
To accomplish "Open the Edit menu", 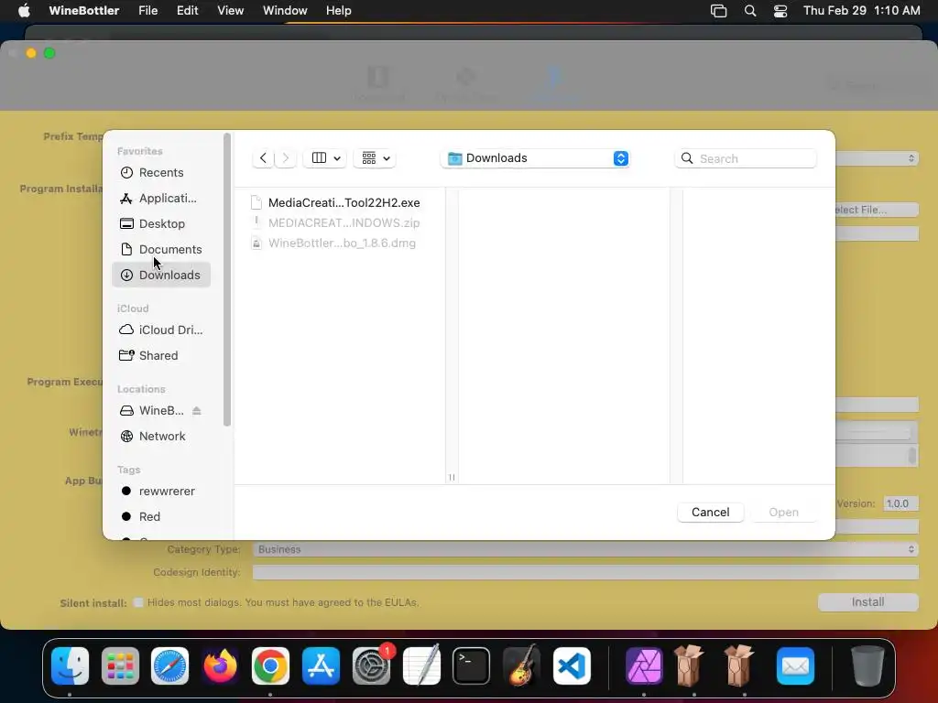I will click(187, 11).
